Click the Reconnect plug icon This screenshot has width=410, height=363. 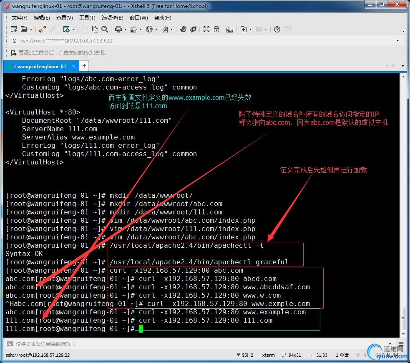point(43,29)
